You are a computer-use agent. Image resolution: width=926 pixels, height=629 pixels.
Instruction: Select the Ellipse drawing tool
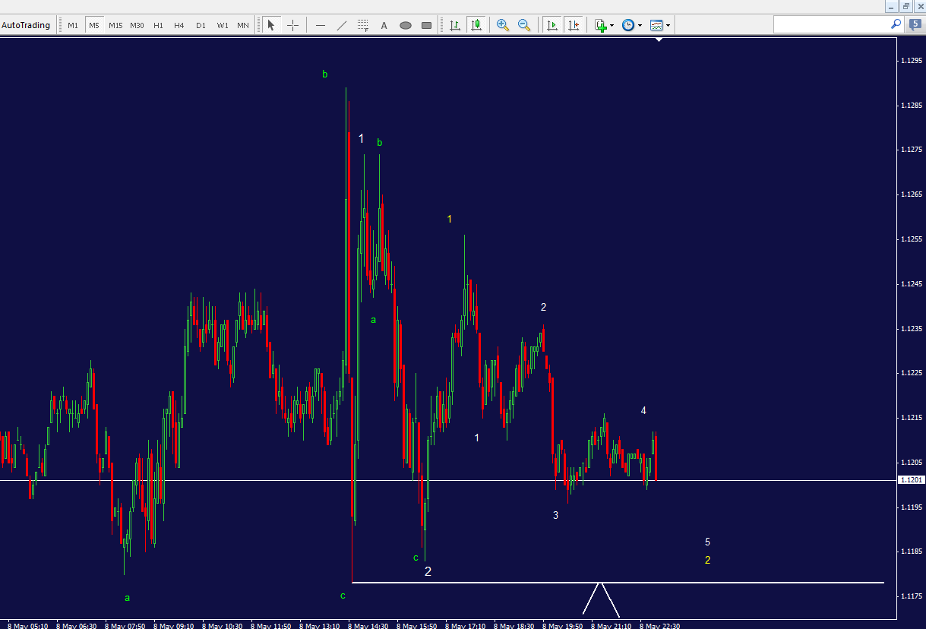(x=405, y=24)
